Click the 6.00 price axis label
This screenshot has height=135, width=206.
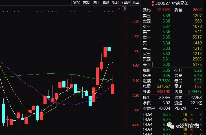click(136, 36)
